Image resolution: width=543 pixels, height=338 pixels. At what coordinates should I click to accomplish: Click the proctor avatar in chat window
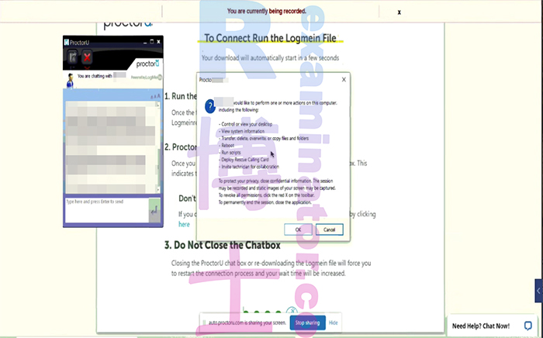click(71, 81)
